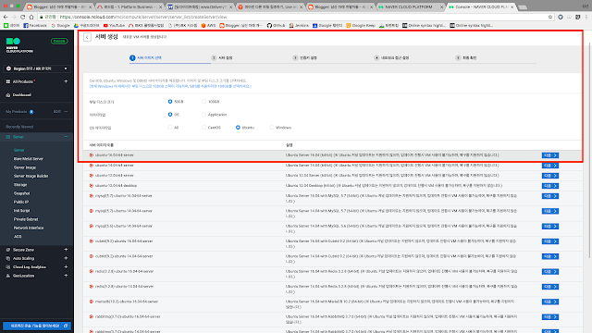Click the EDIT link beside My Products

click(x=57, y=112)
